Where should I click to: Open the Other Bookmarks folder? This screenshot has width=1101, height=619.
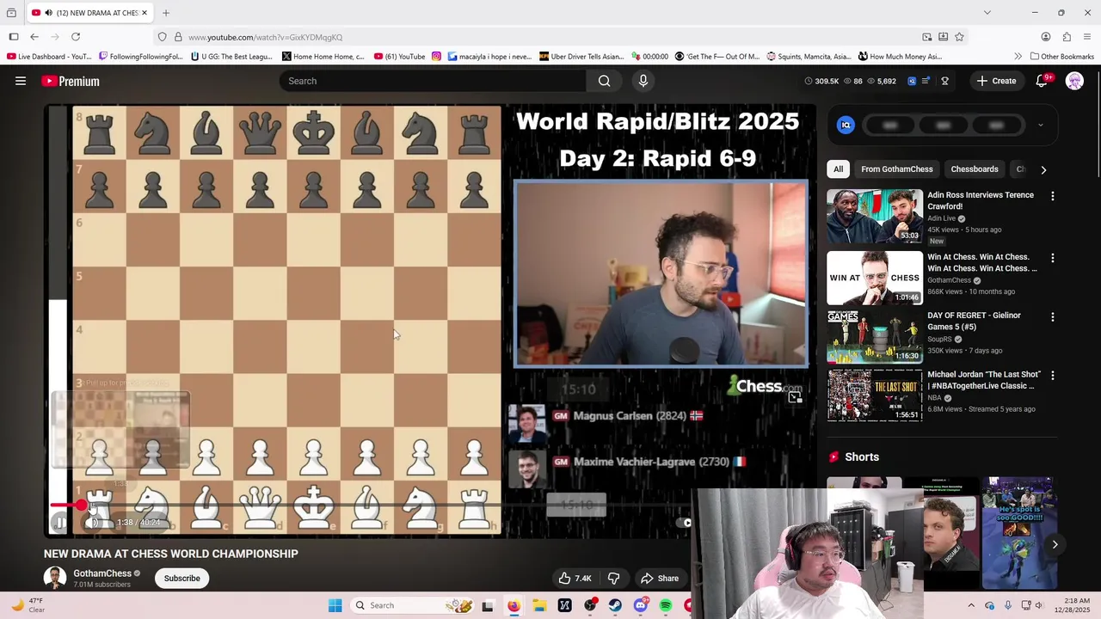(x=1061, y=57)
